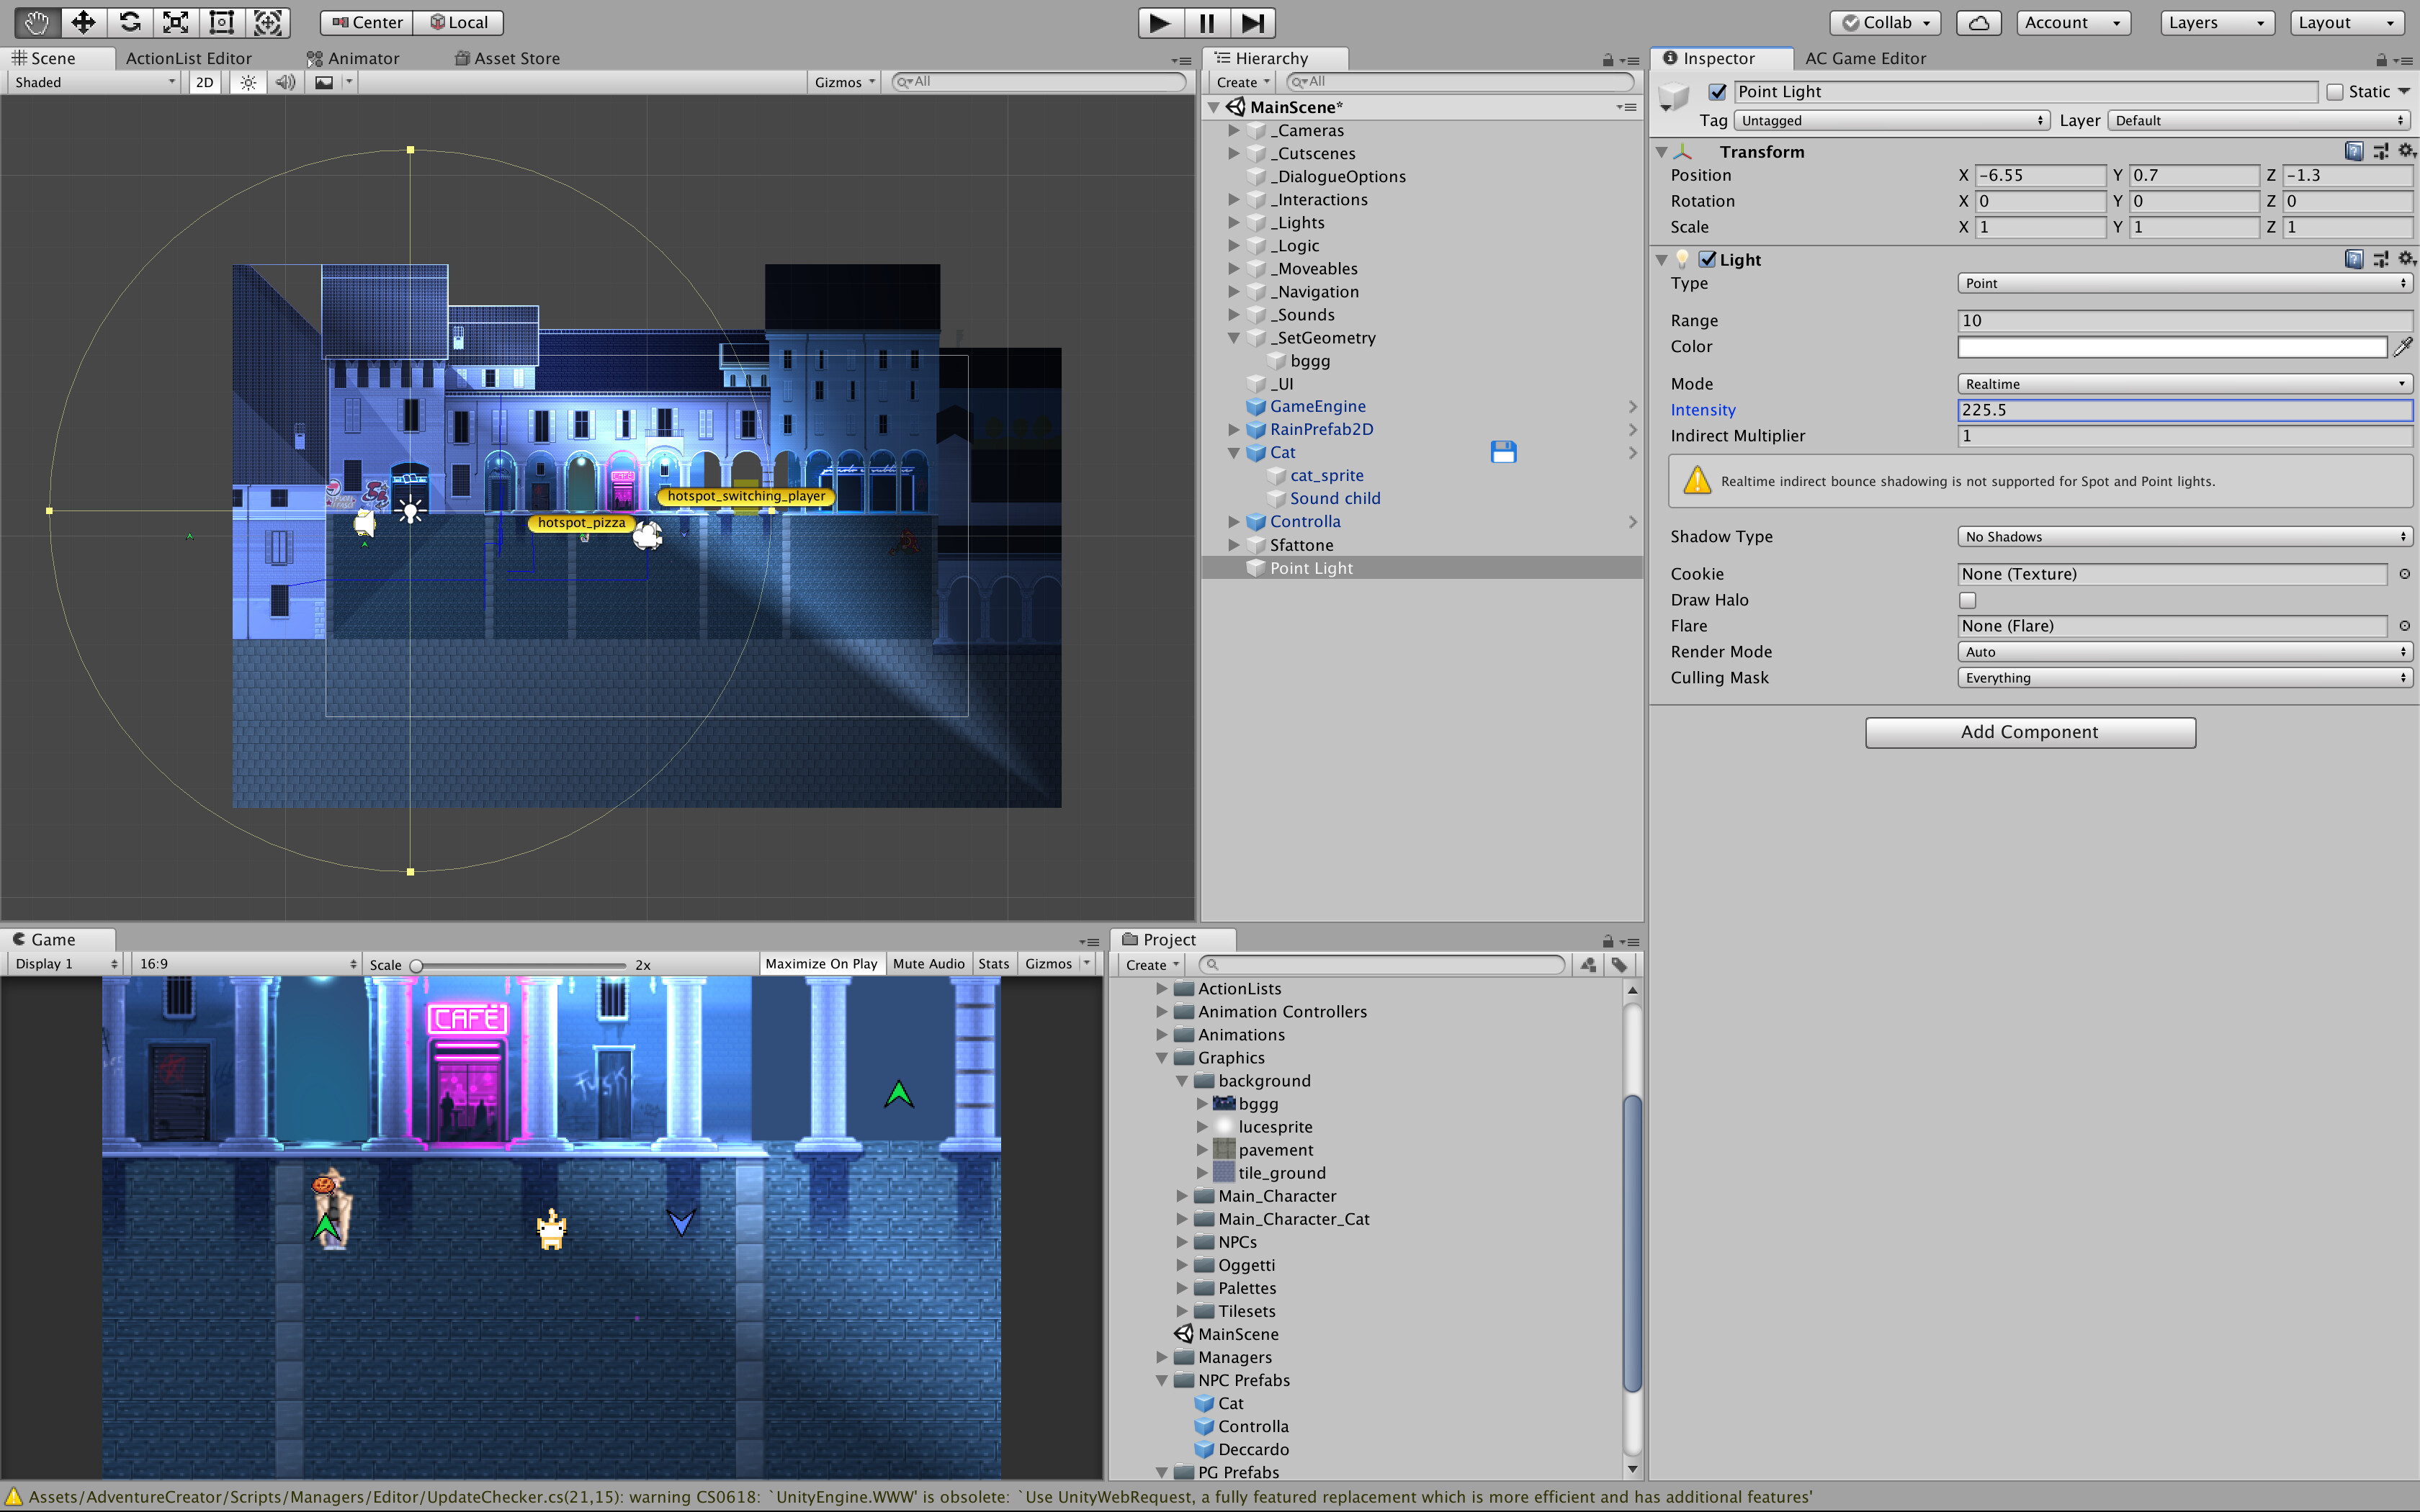Toggle scene lighting sun icon
Image resolution: width=2420 pixels, height=1512 pixels.
248,82
